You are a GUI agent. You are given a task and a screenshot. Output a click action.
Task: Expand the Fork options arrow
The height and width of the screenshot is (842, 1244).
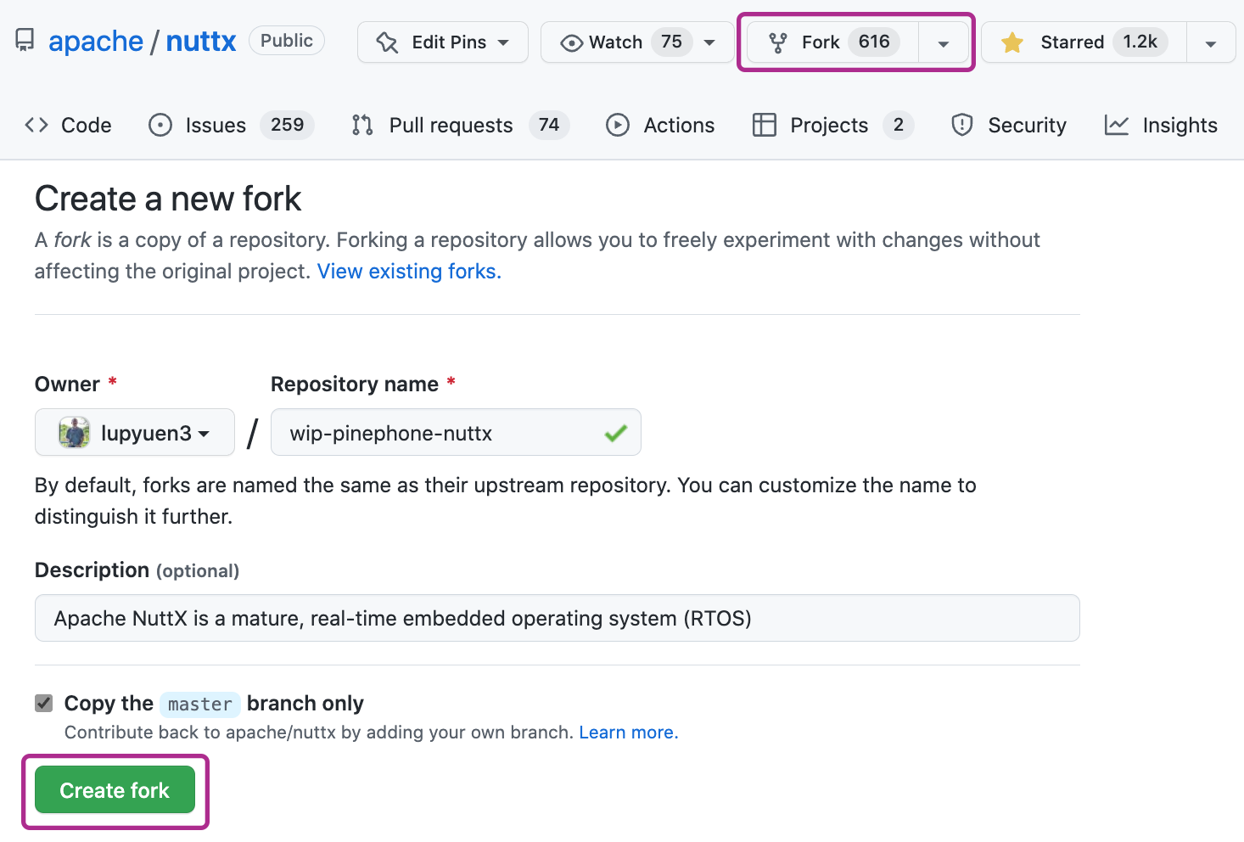point(944,43)
